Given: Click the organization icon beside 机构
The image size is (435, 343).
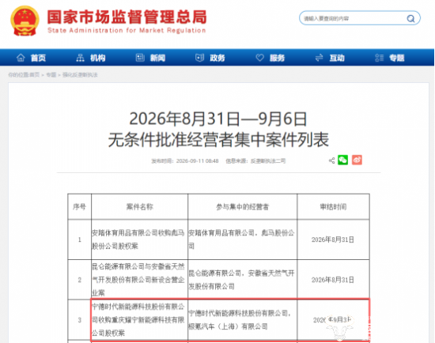Looking at the screenshot, I should 80,58.
